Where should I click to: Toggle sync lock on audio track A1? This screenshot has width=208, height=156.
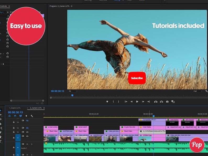click(x=23, y=144)
